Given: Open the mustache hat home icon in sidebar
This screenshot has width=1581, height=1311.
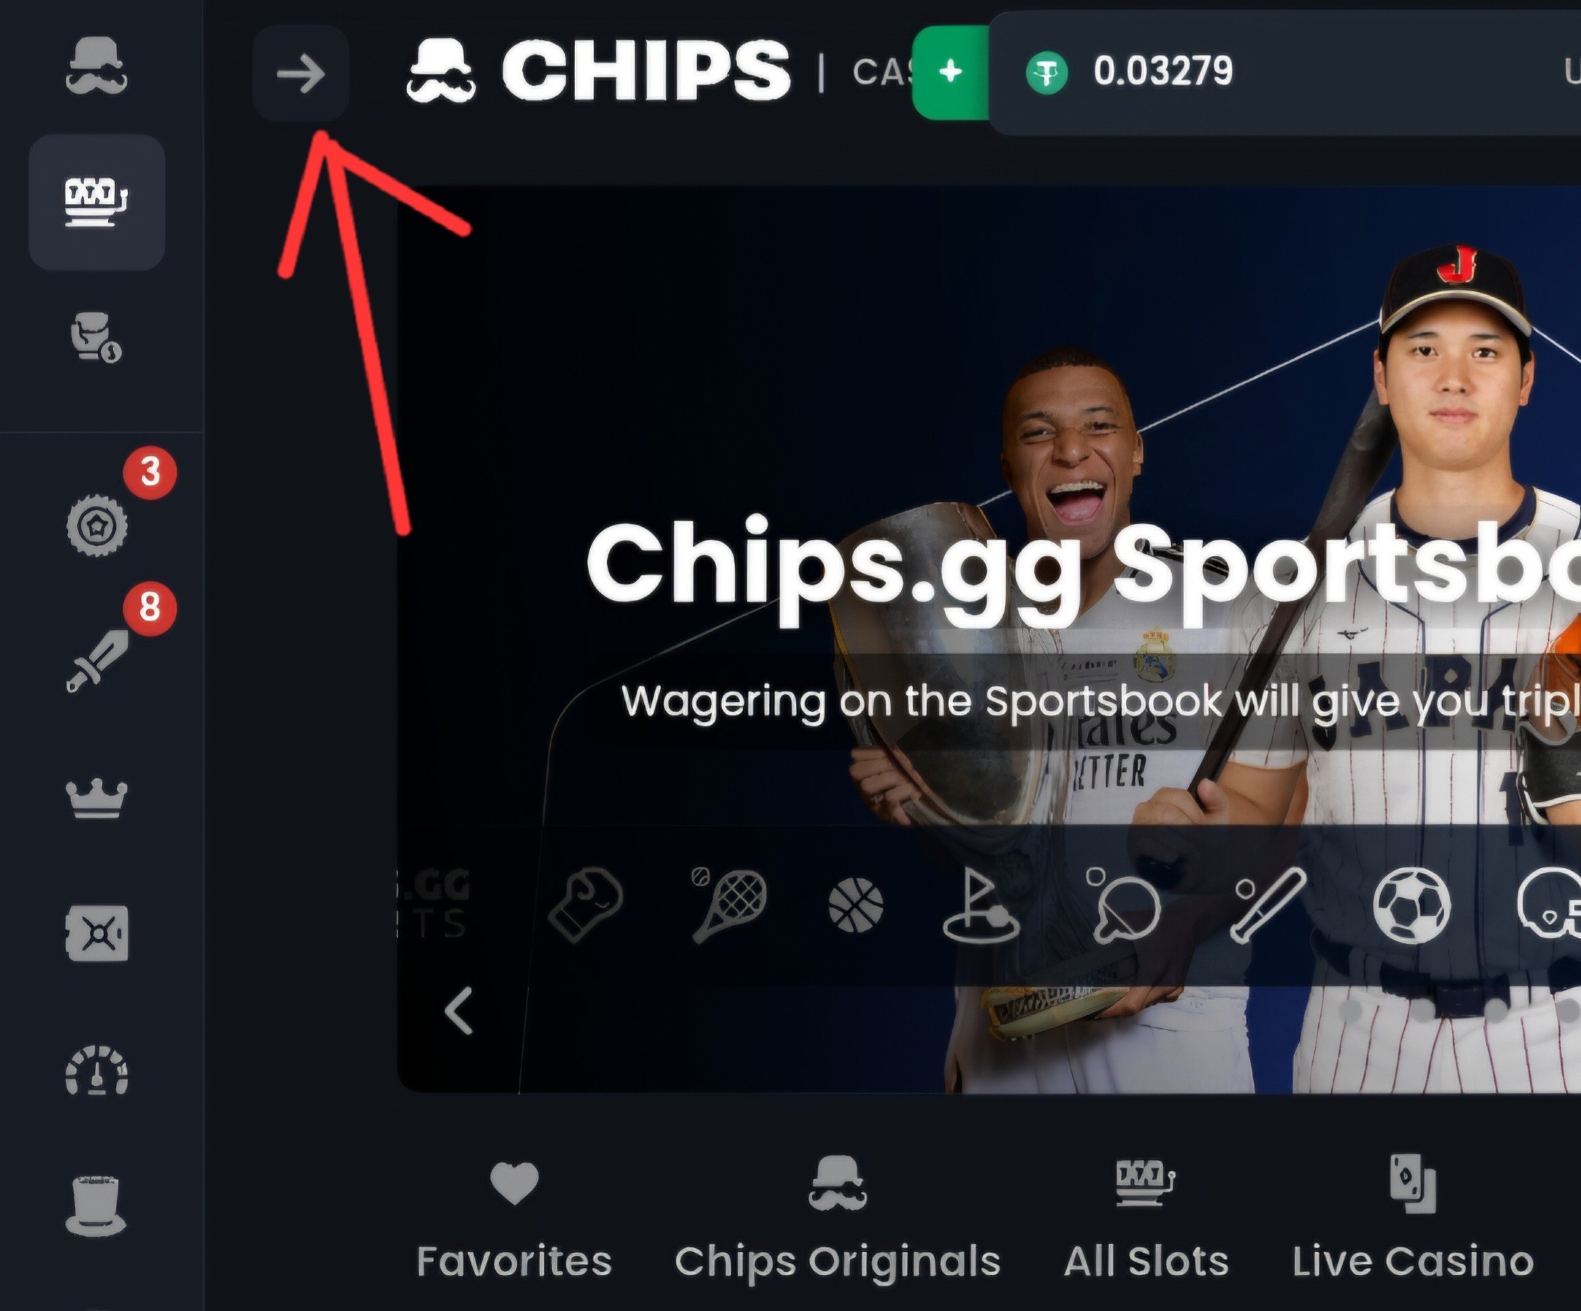Looking at the screenshot, I should point(96,66).
